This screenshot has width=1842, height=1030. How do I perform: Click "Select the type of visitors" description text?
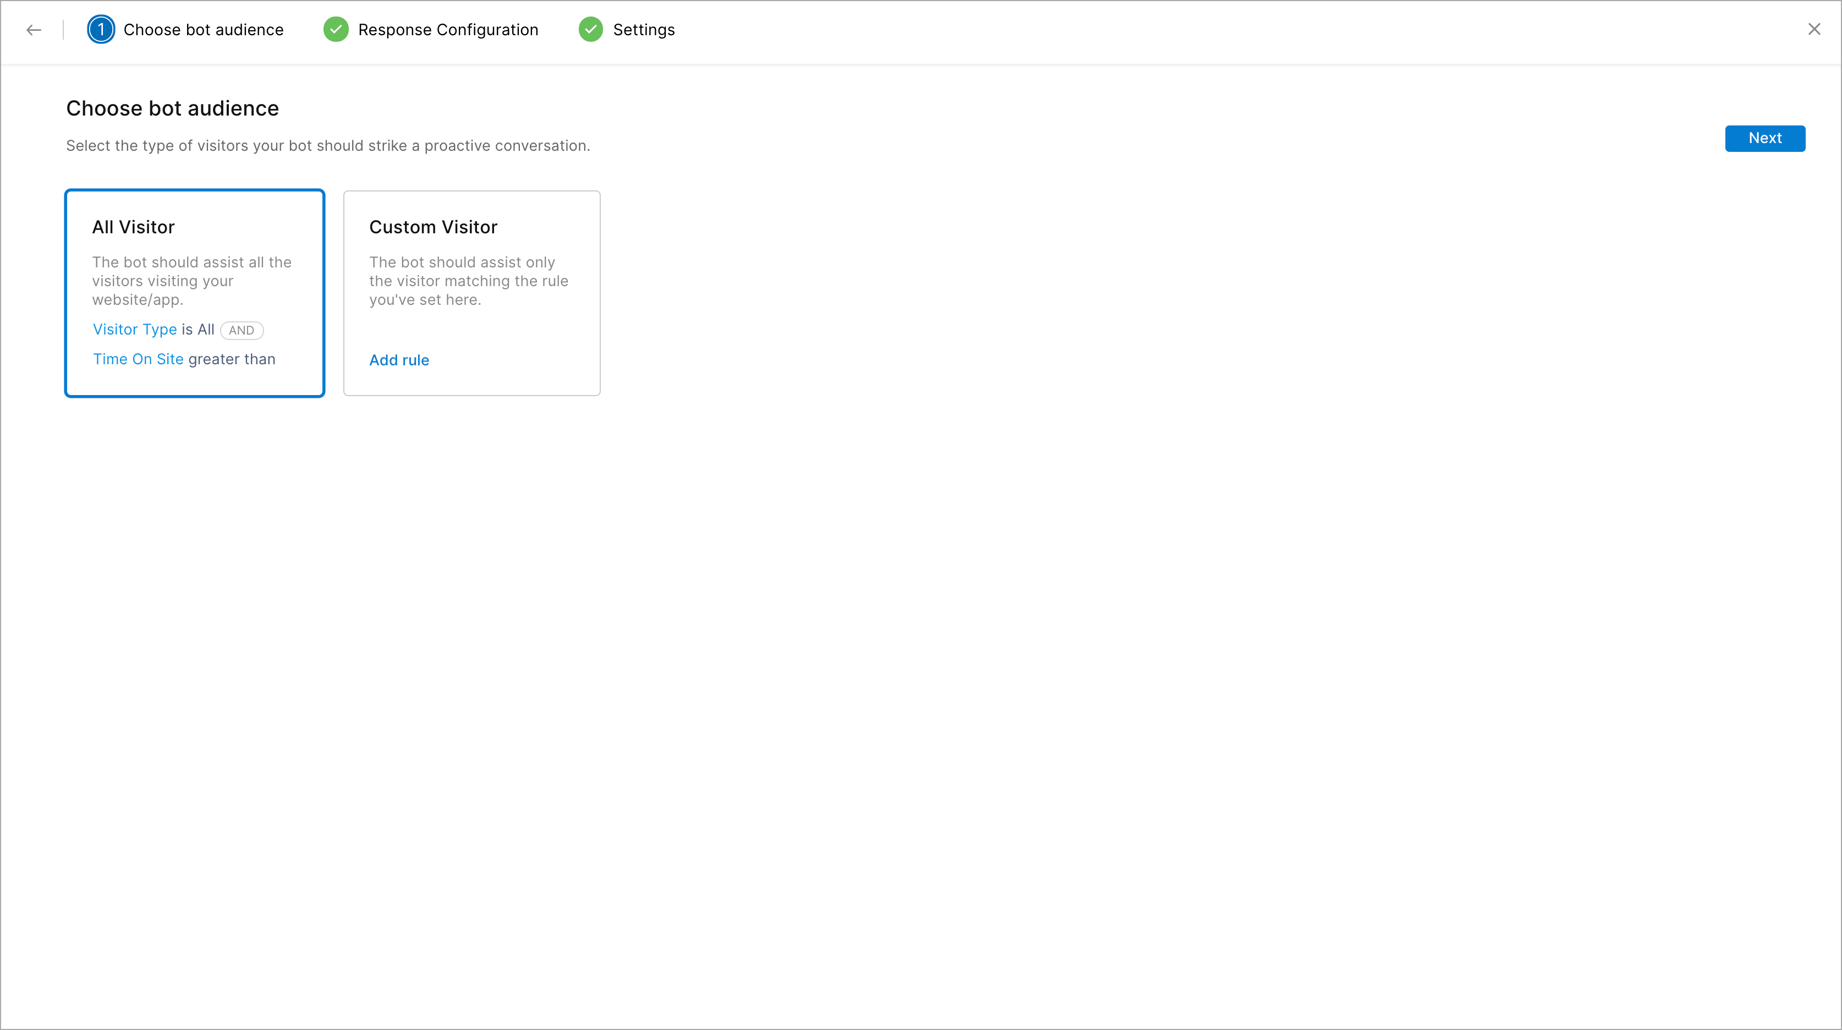coord(328,146)
